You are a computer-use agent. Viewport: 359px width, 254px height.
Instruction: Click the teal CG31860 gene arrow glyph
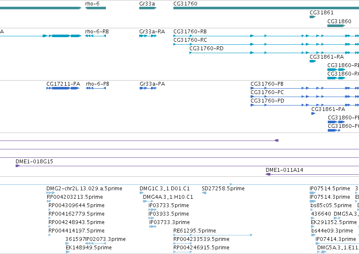tap(336, 26)
